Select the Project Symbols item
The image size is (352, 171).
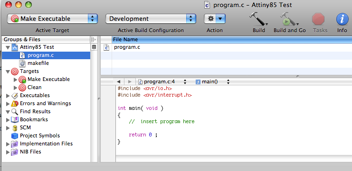tap(40, 135)
